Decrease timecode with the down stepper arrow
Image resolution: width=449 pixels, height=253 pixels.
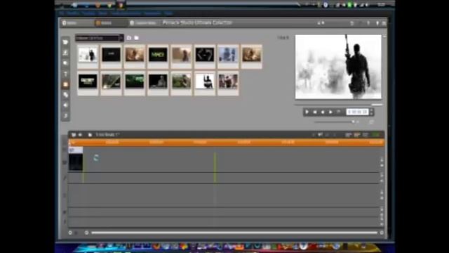click(x=371, y=114)
